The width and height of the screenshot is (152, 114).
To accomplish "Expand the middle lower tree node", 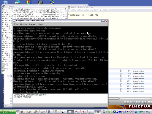I will pyautogui.click(x=11, y=101).
